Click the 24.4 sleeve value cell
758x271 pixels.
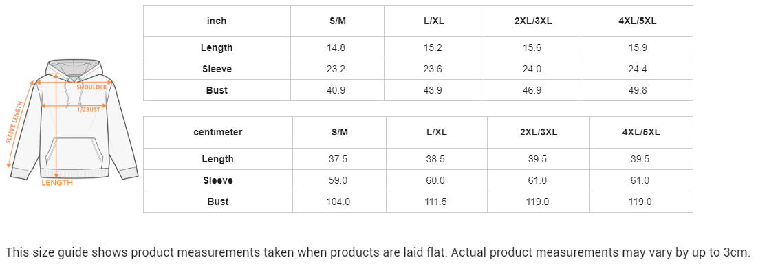coord(638,69)
